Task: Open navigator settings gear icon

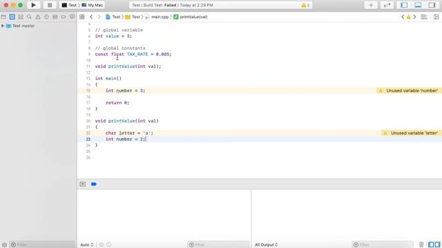Action: 4,245
